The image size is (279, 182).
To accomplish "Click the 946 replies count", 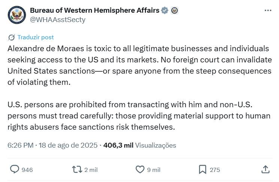I will [x=27, y=170].
